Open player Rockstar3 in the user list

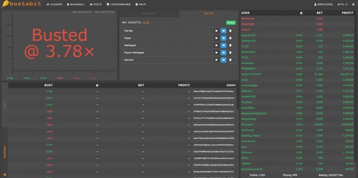tap(248, 125)
